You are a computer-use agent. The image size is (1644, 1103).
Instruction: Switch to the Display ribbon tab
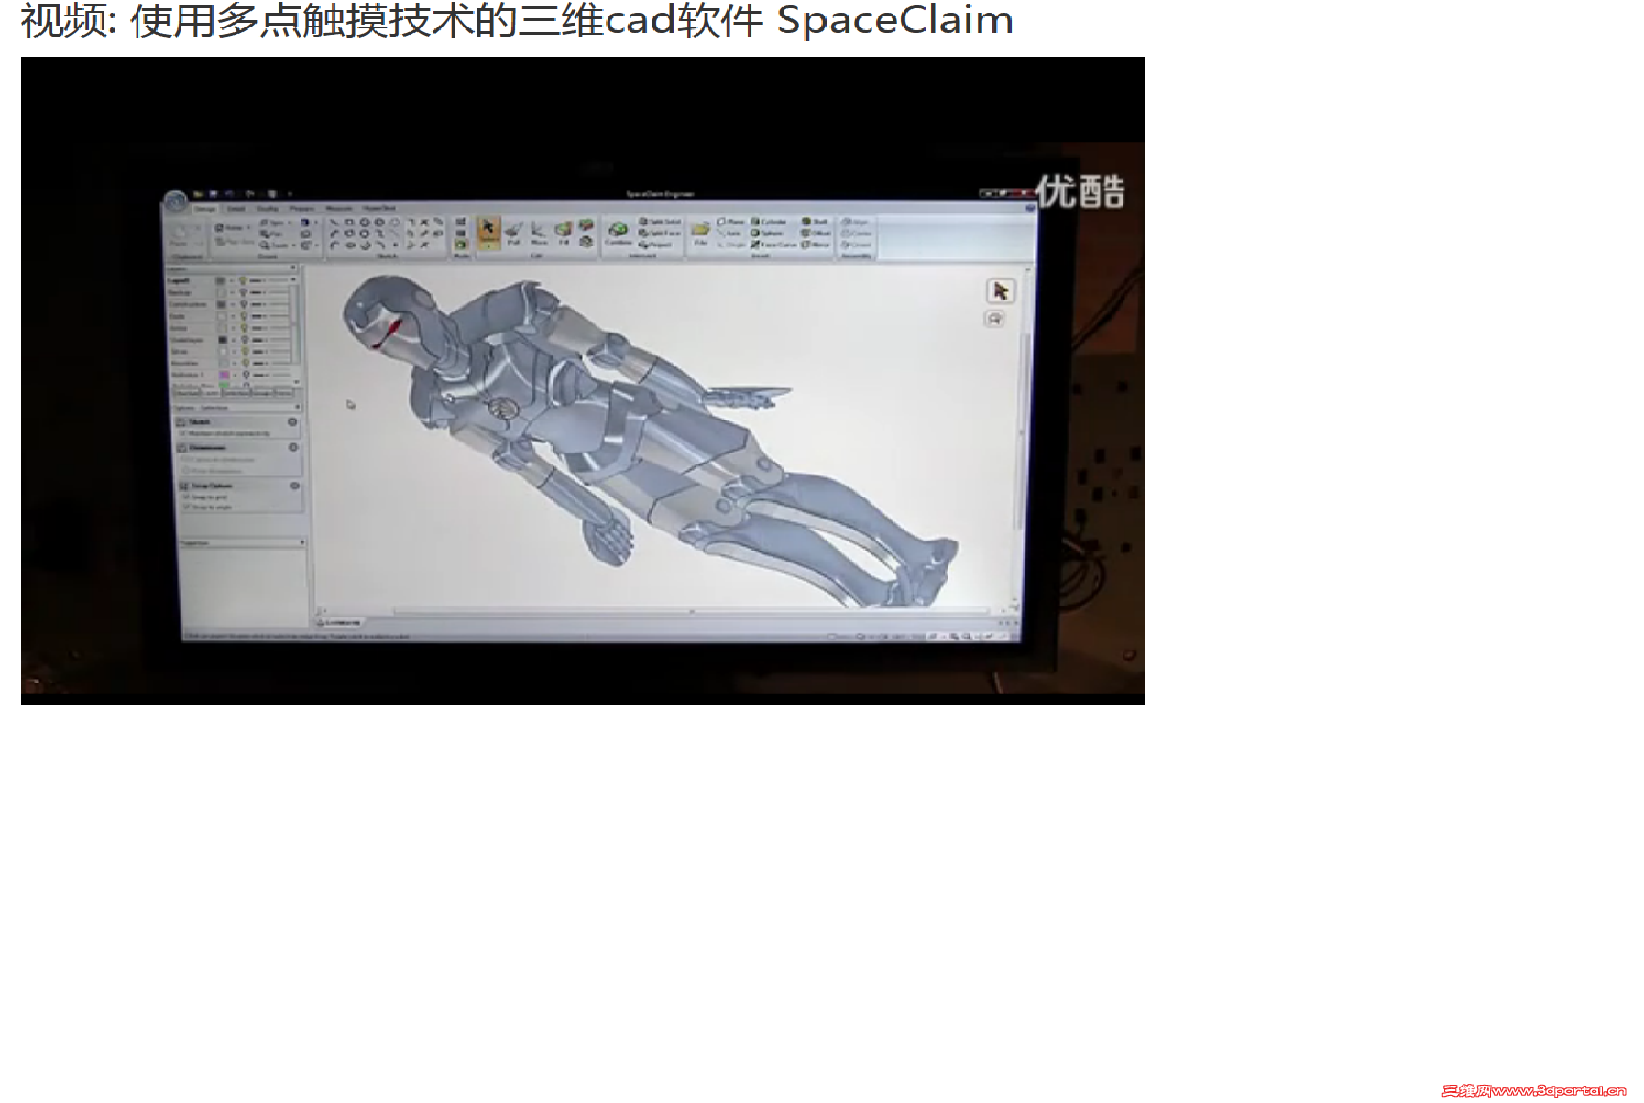pos(268,209)
